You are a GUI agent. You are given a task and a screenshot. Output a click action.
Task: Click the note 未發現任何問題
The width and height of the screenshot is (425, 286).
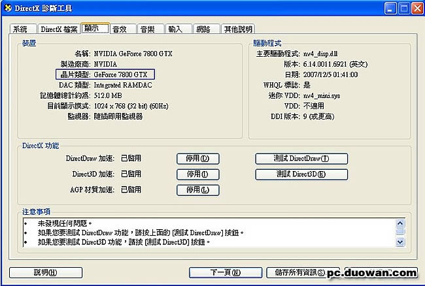pos(65,223)
